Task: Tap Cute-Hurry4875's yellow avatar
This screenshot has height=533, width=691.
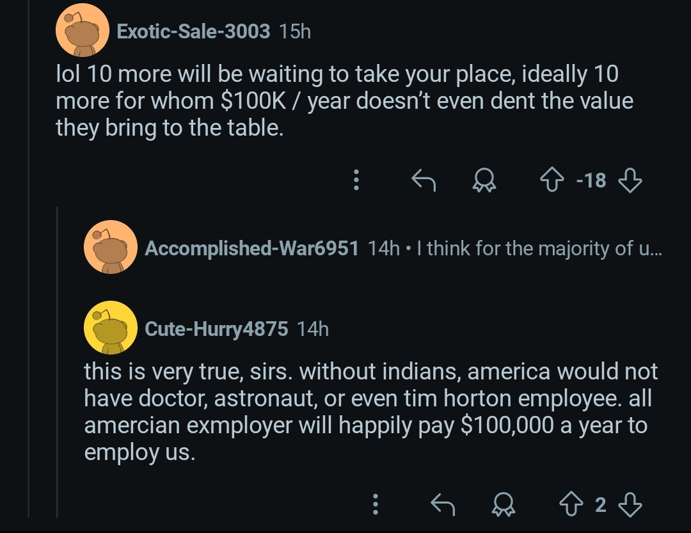Action: click(x=111, y=328)
